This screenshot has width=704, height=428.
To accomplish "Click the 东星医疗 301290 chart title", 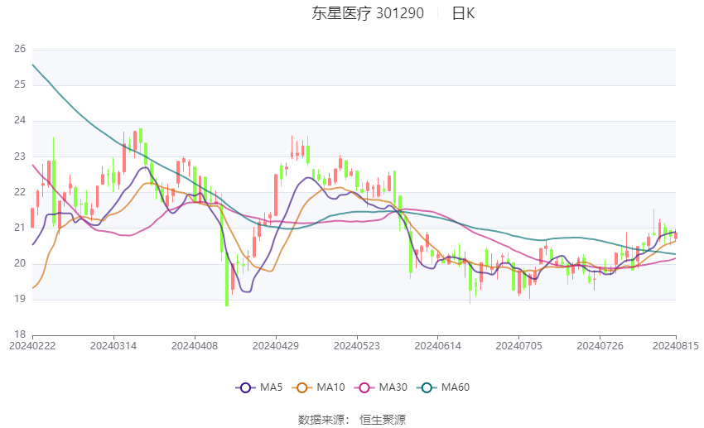I will coord(368,13).
